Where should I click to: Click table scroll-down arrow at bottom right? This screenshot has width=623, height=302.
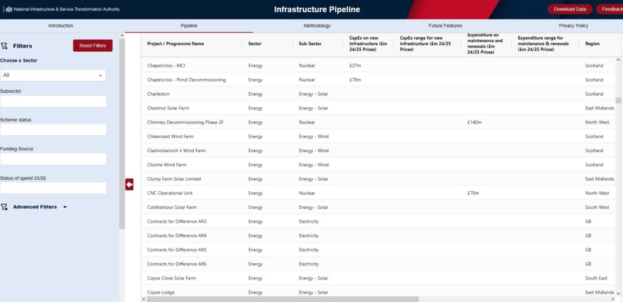click(x=618, y=293)
